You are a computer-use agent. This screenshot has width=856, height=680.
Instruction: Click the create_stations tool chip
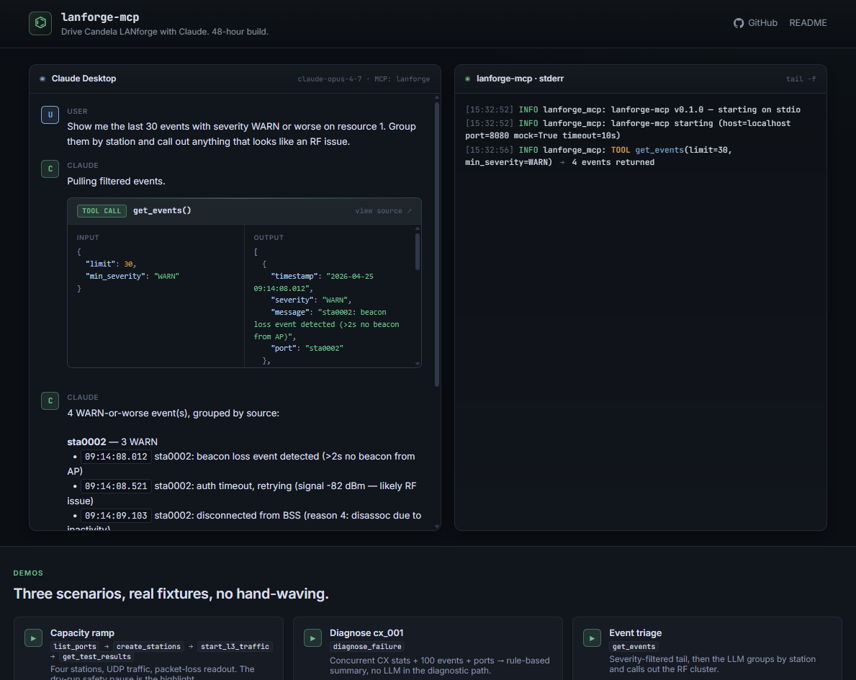(148, 647)
